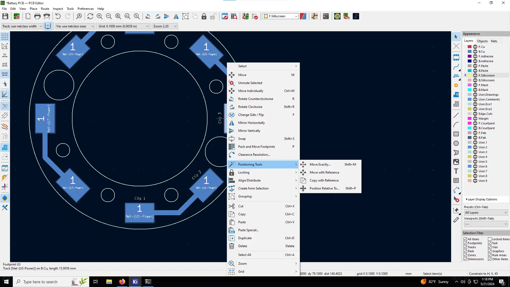Image resolution: width=510 pixels, height=287 pixels.
Task: Select the Mirror Horizontally option
Action: (x=252, y=122)
